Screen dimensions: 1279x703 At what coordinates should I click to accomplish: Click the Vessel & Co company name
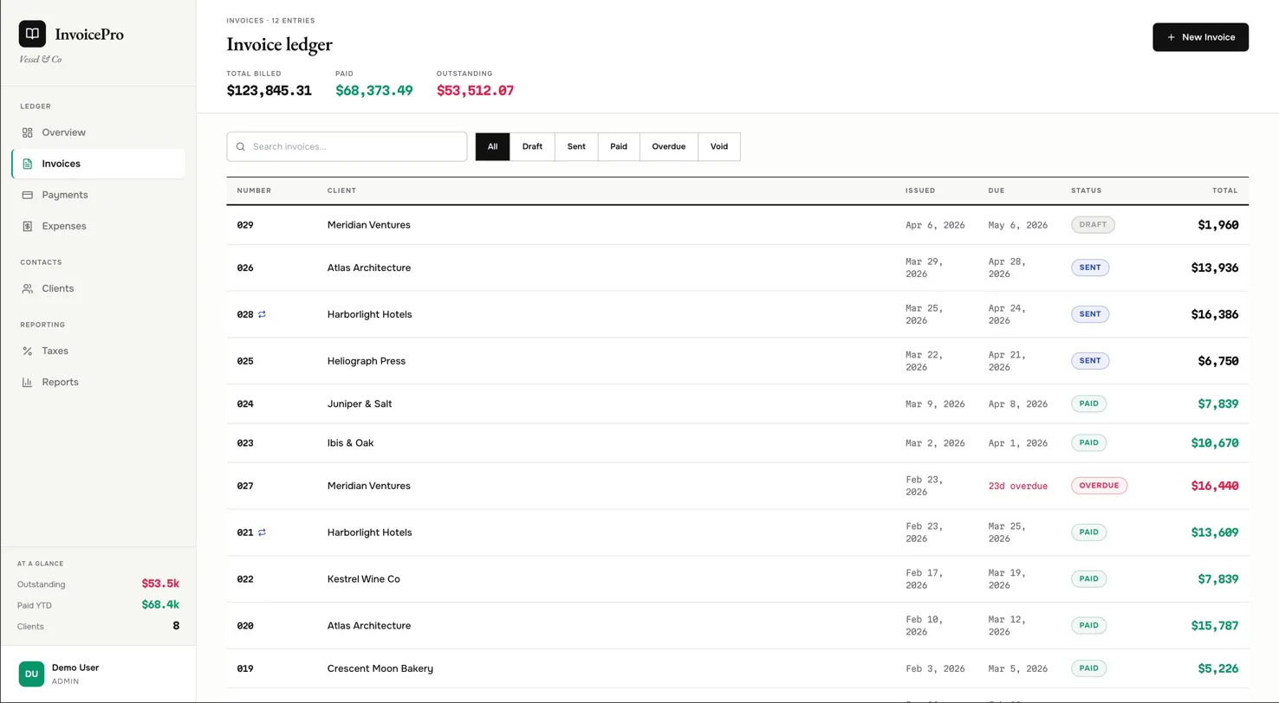pyautogui.click(x=41, y=60)
